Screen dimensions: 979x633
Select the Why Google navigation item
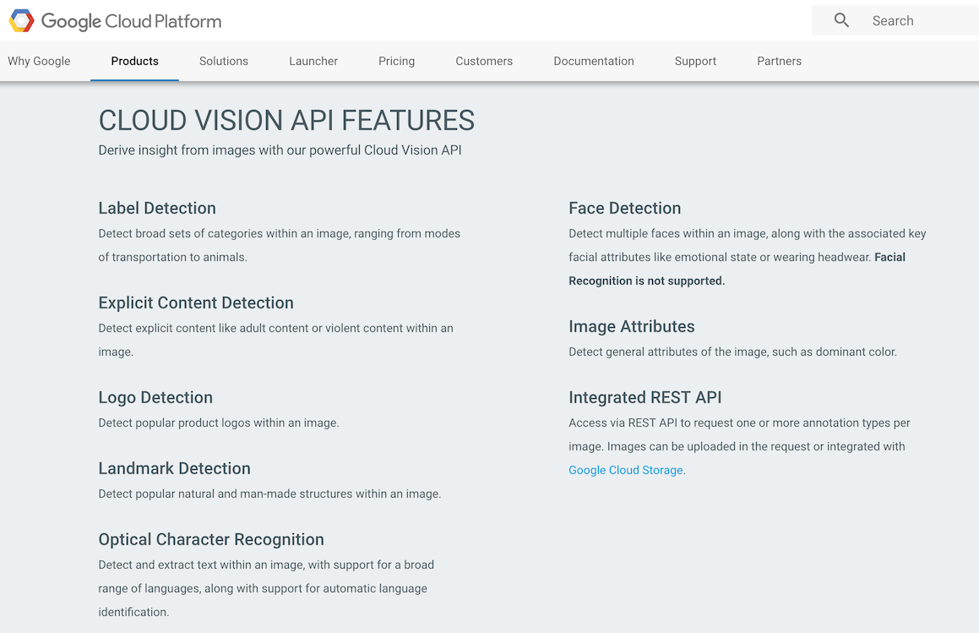(x=39, y=61)
